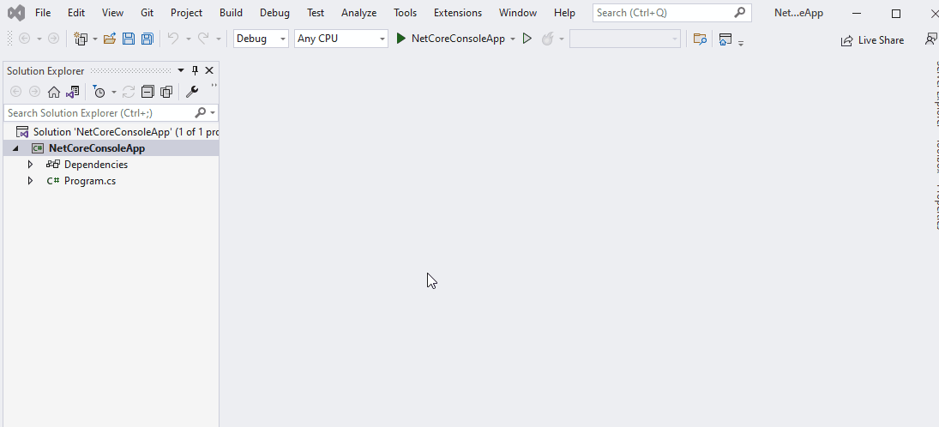The image size is (939, 427).
Task: Click the Open File folder icon
Action: click(x=109, y=39)
